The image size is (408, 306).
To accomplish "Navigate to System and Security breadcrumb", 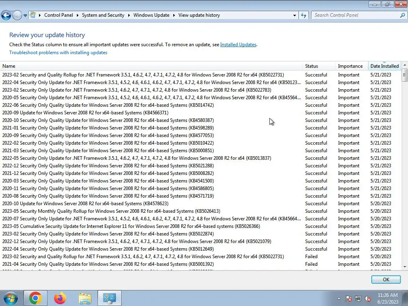I will coord(103,15).
